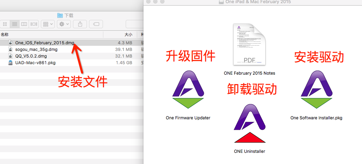Switch Finder to Cover Flow view
The image size is (362, 164).
(x=34, y=24)
